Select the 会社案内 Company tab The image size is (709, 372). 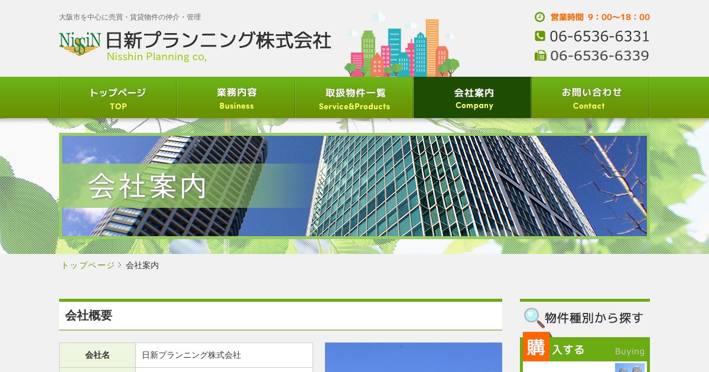pos(473,97)
